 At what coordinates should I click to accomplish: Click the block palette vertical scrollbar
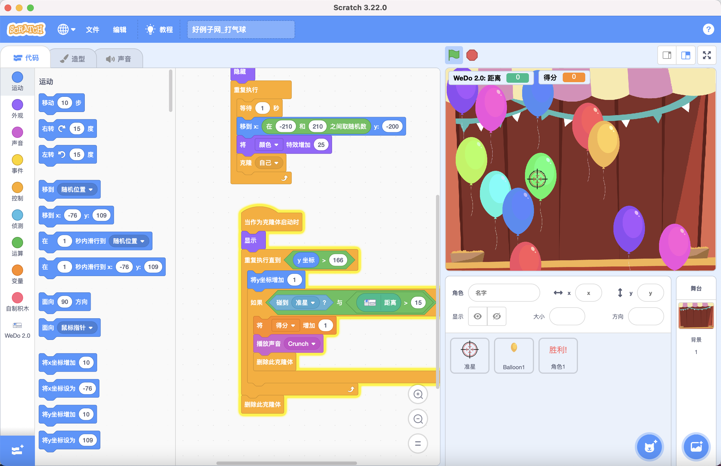170,91
